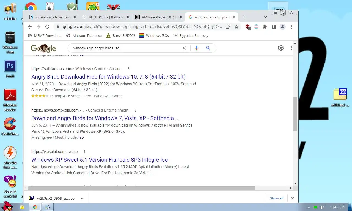This screenshot has width=352, height=211.
Task: Open the Windows Vista desktop icon
Action: [x=10, y=42]
